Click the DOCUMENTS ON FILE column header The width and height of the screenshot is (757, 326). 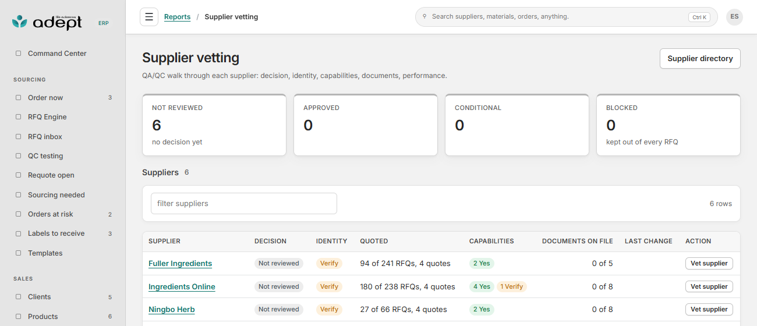click(x=578, y=241)
